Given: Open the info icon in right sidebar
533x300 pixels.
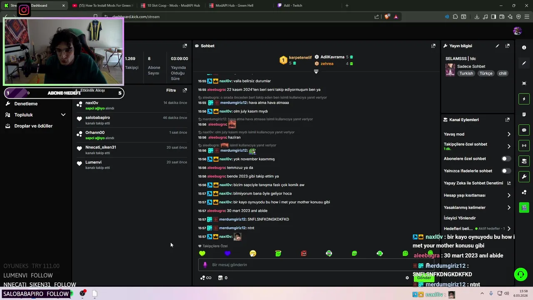Looking at the screenshot, I should (524, 47).
